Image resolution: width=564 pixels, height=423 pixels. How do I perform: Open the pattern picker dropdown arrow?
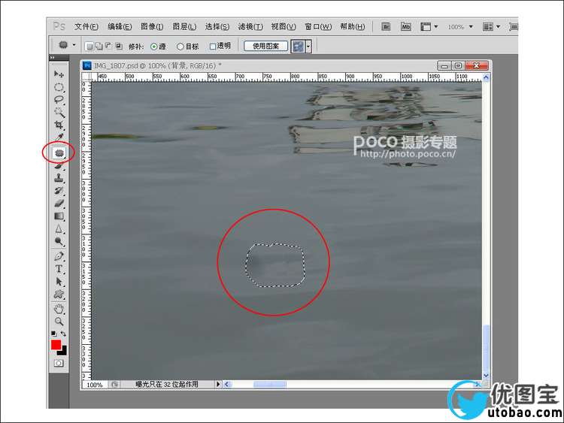tap(308, 47)
